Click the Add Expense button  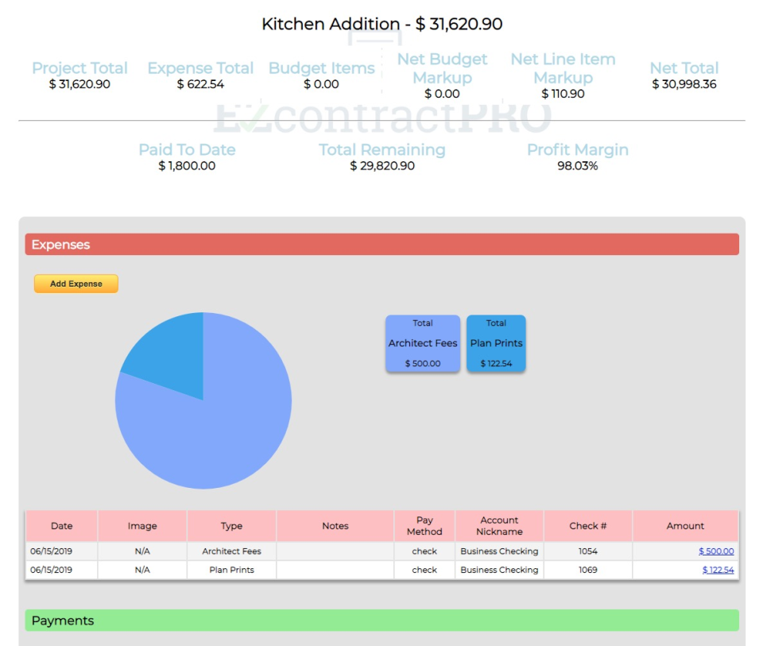click(76, 284)
